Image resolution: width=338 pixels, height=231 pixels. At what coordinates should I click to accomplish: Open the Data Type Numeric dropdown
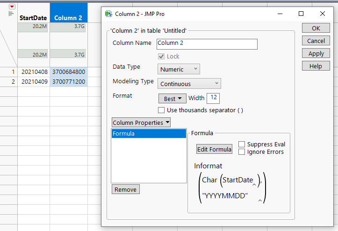pos(179,69)
